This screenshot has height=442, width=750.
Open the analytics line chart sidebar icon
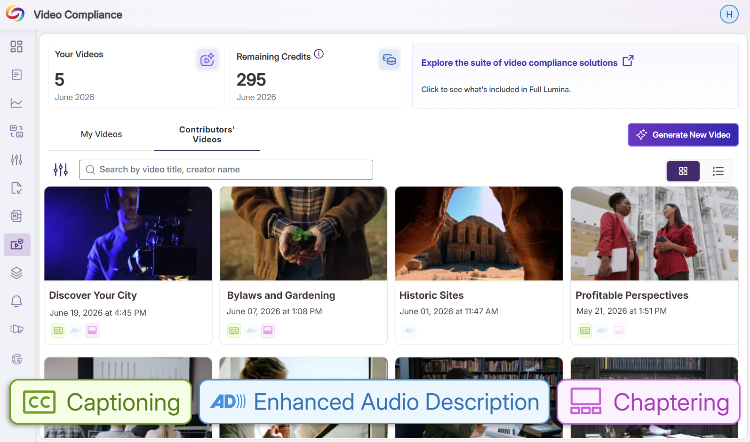pyautogui.click(x=16, y=103)
